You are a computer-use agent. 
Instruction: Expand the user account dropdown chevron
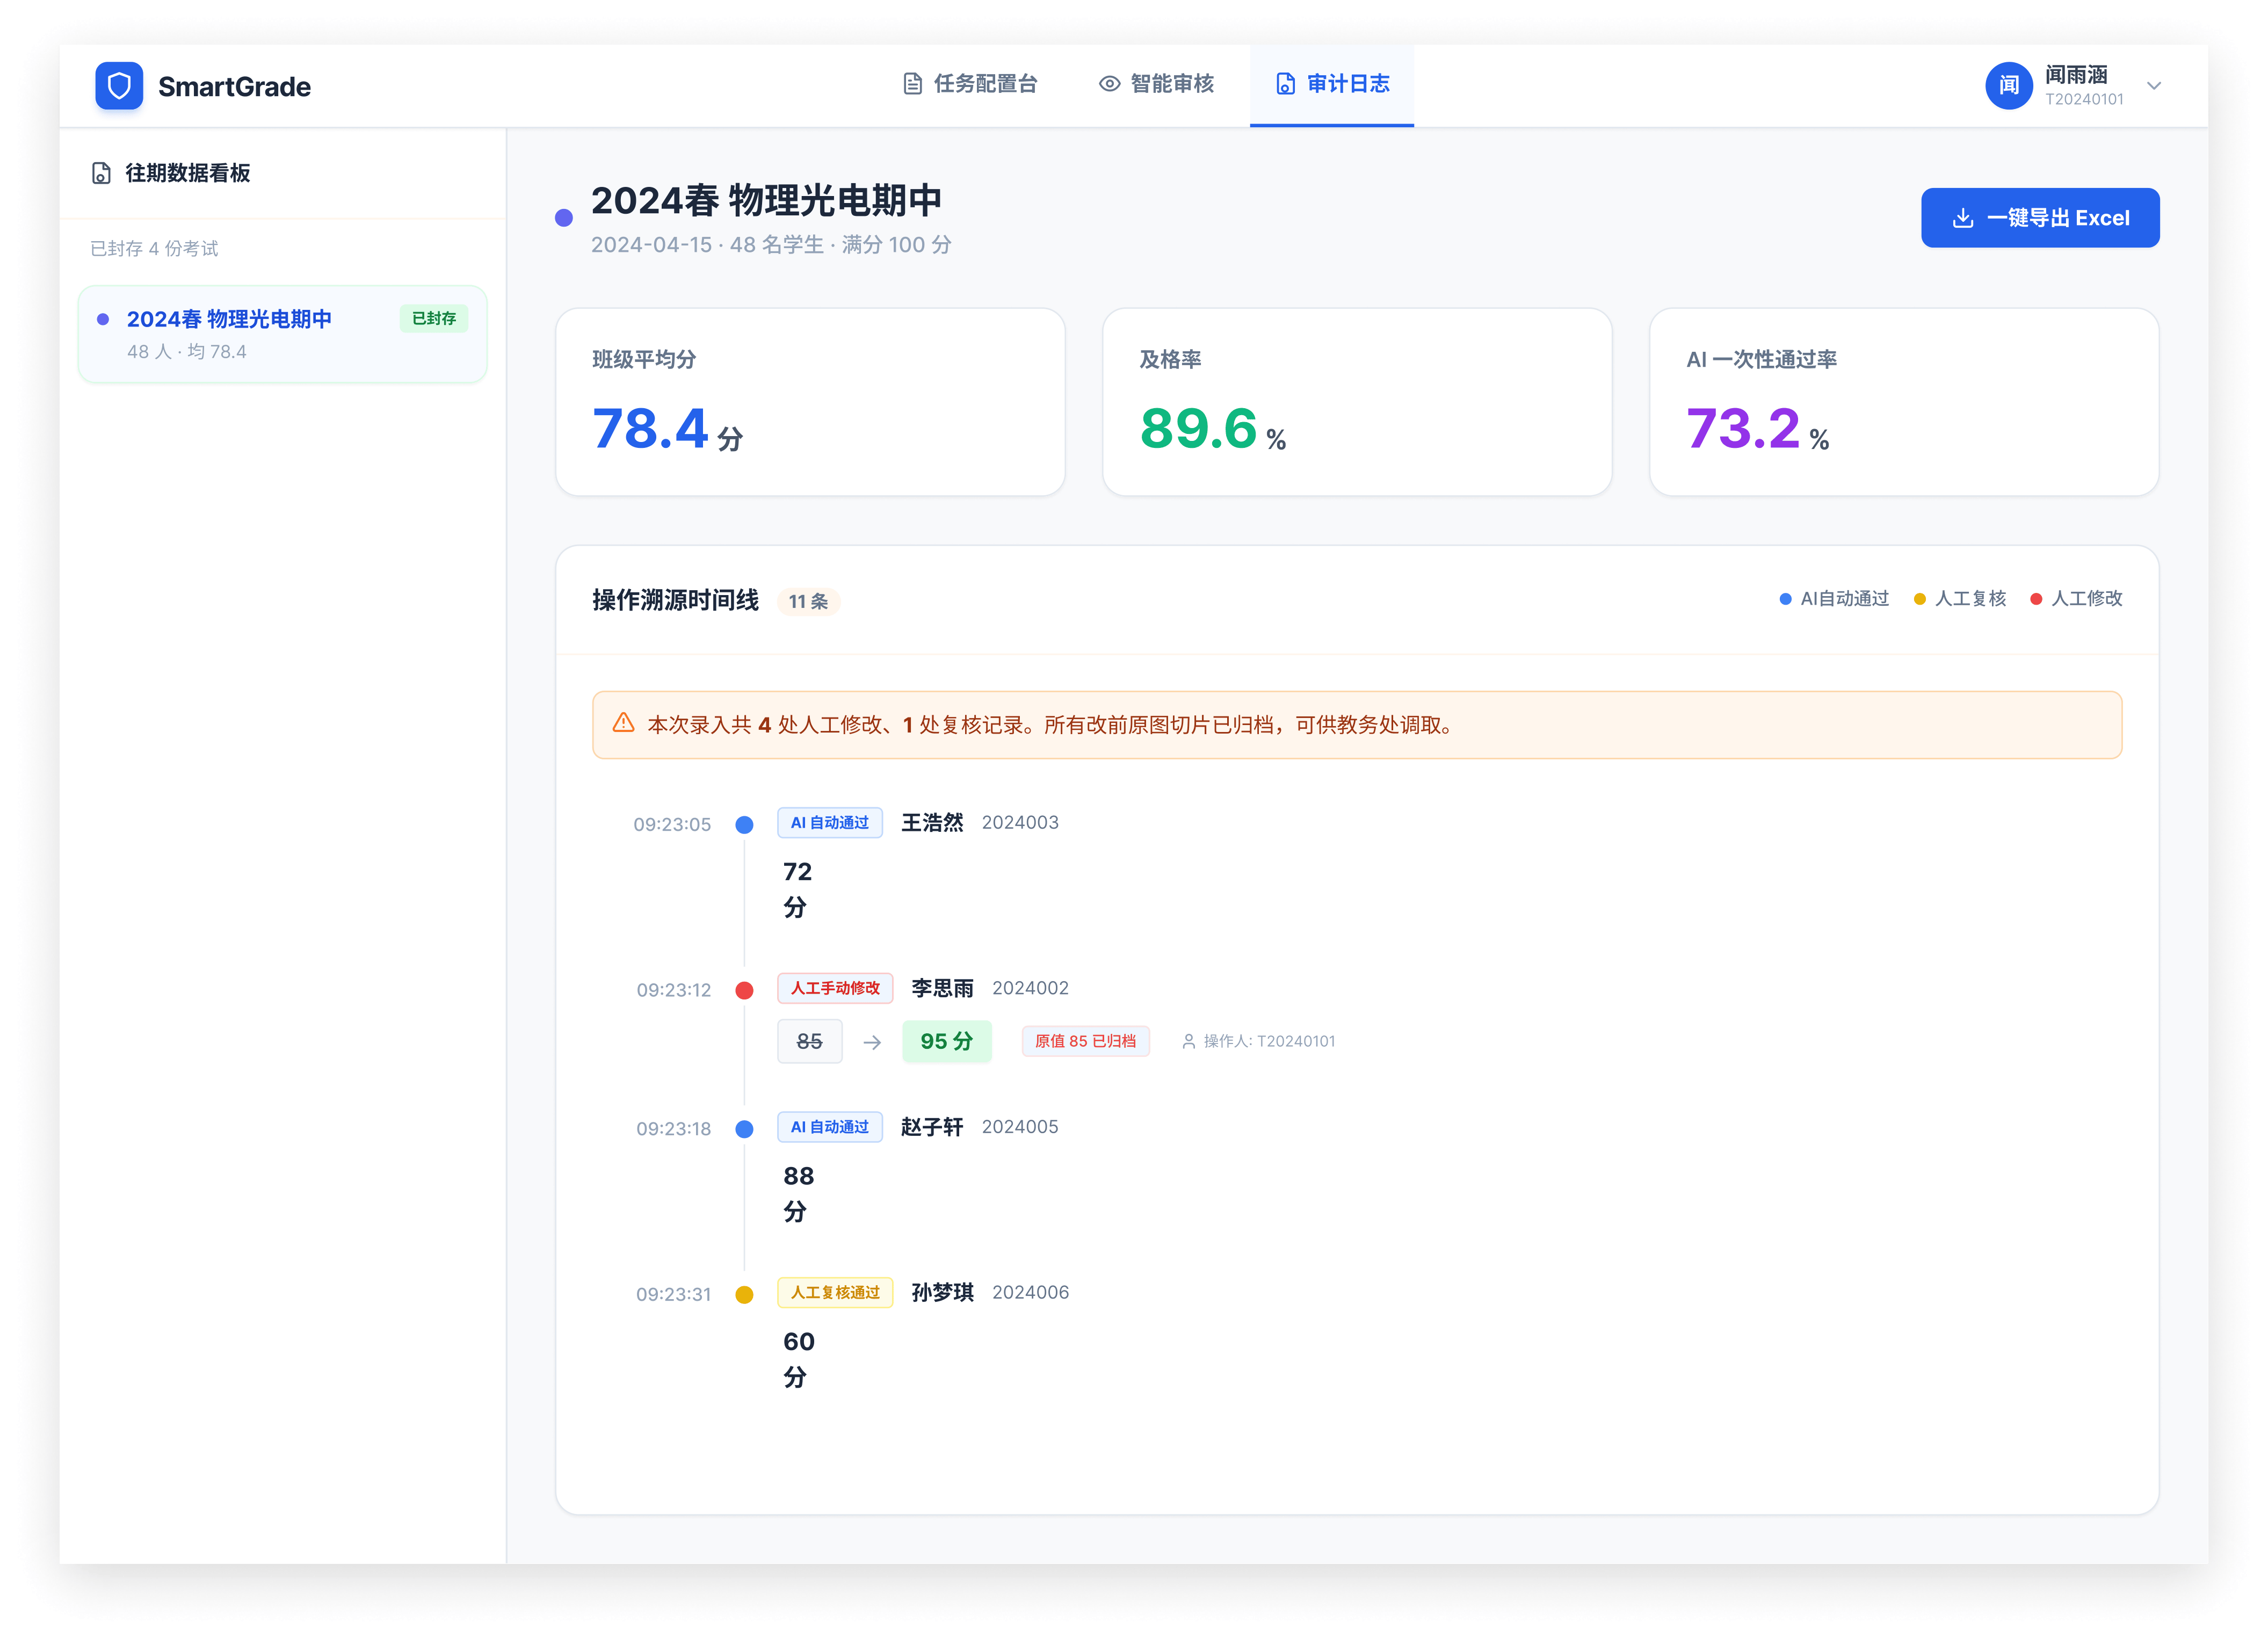click(2154, 86)
